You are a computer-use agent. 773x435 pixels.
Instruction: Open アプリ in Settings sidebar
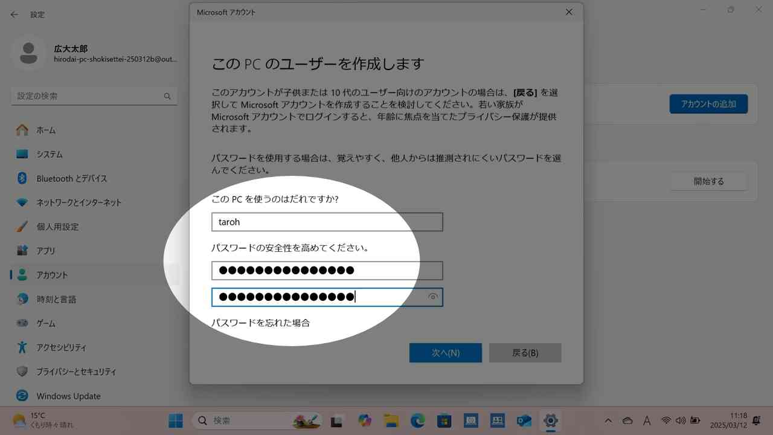tap(94, 251)
